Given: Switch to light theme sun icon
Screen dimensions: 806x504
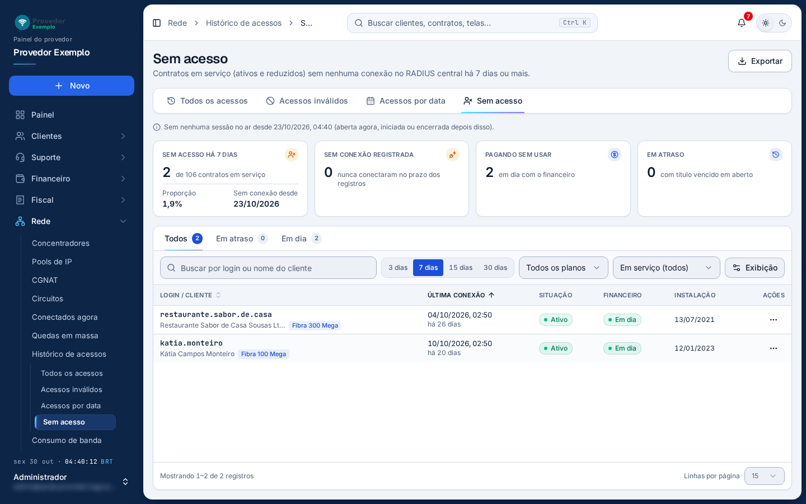Looking at the screenshot, I should (766, 23).
